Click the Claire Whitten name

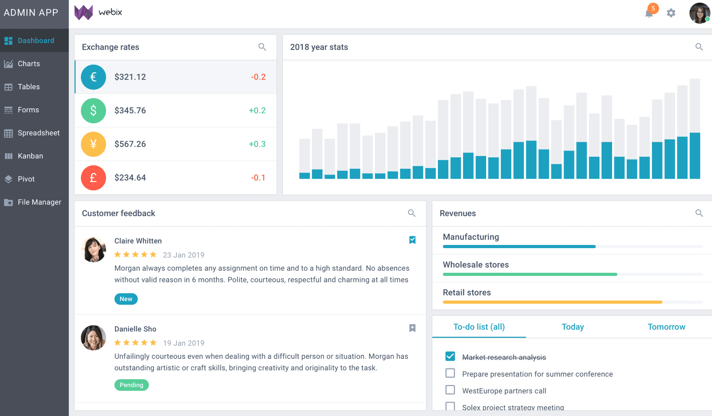click(x=138, y=241)
